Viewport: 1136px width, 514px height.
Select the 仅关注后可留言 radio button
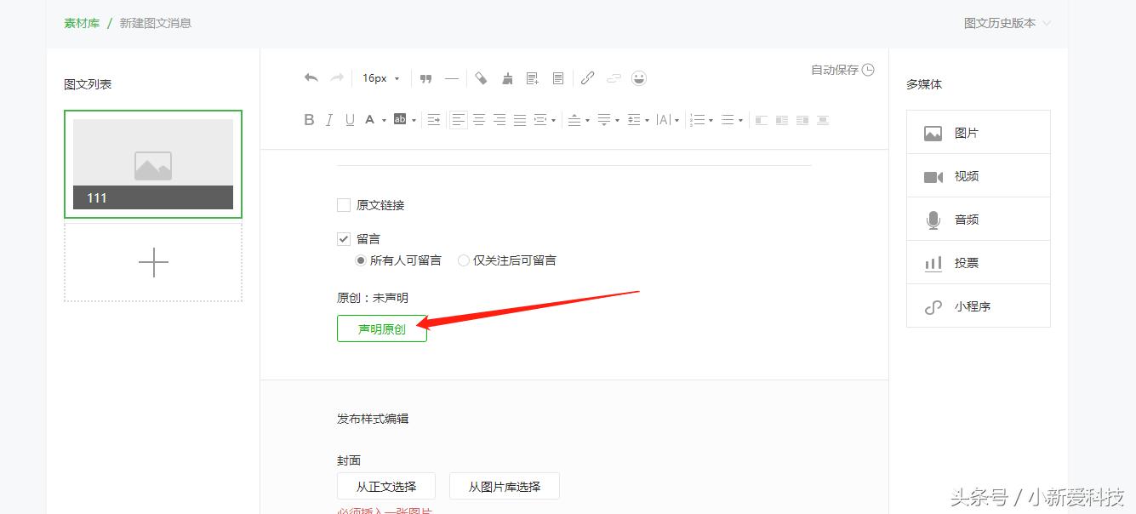pos(463,260)
